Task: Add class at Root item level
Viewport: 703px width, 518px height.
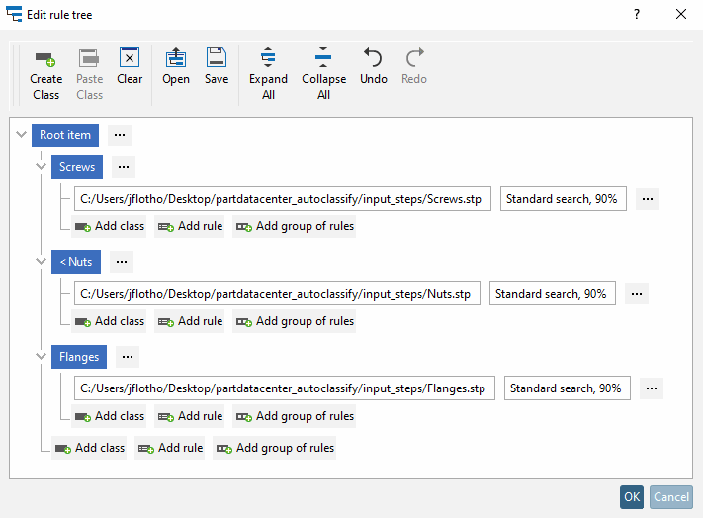Action: coord(89,448)
